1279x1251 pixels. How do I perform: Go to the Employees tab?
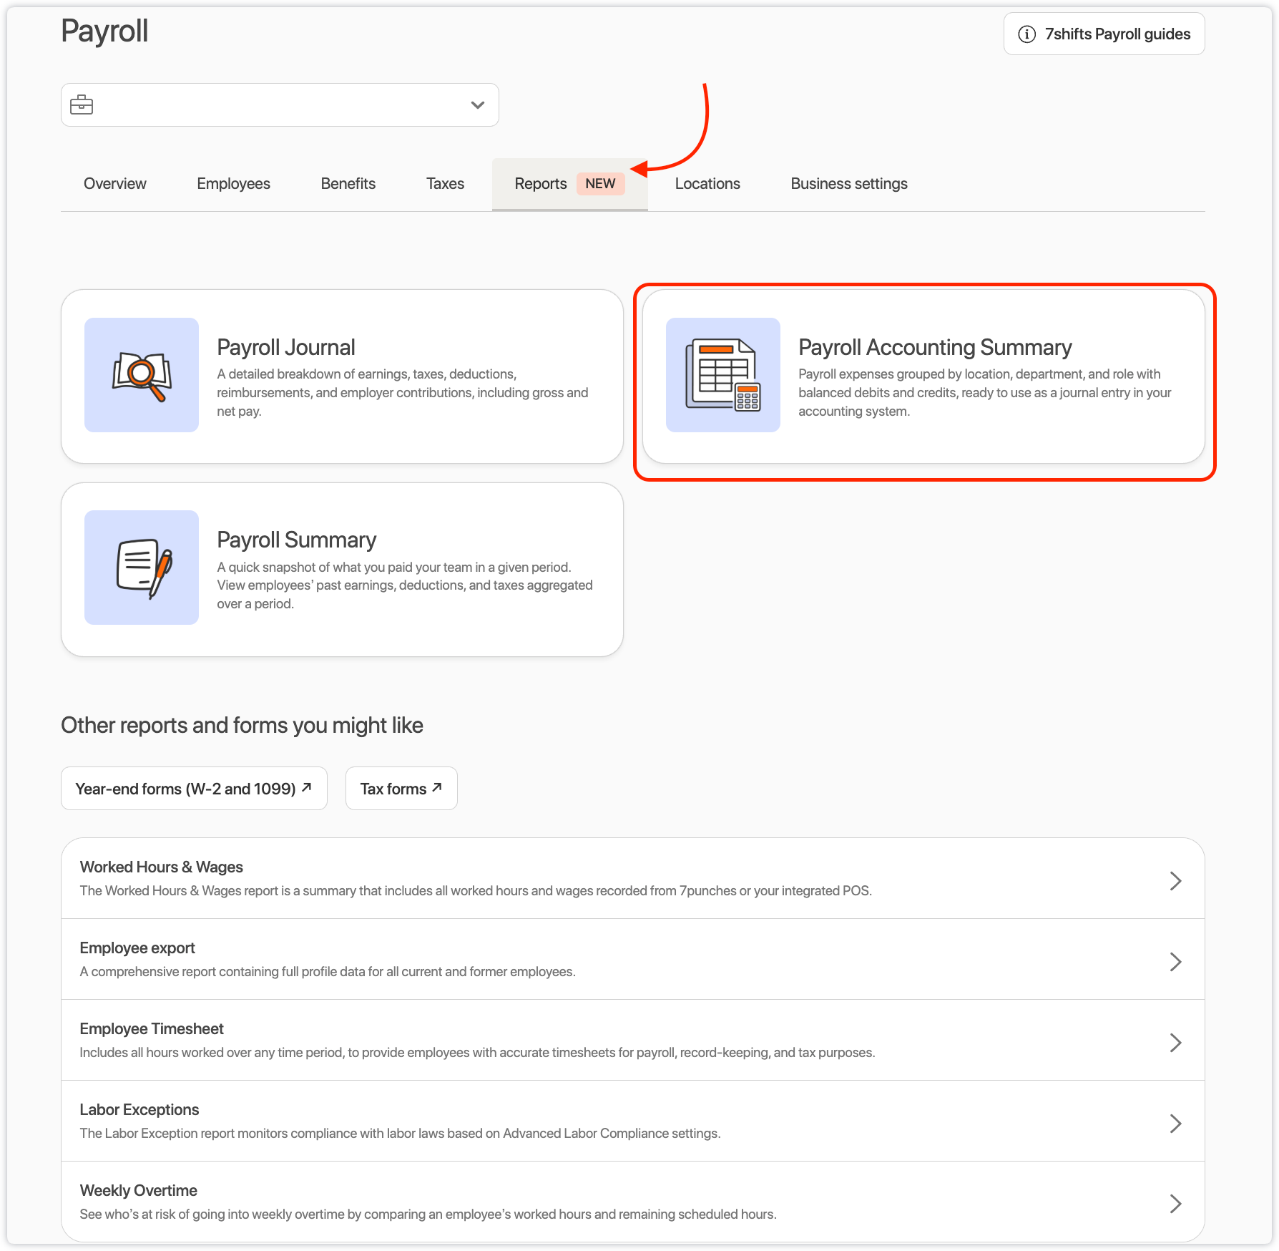click(x=233, y=184)
